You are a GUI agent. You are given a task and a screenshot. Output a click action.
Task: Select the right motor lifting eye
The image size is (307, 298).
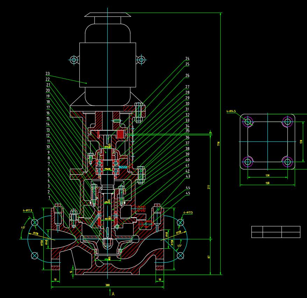click(141, 60)
